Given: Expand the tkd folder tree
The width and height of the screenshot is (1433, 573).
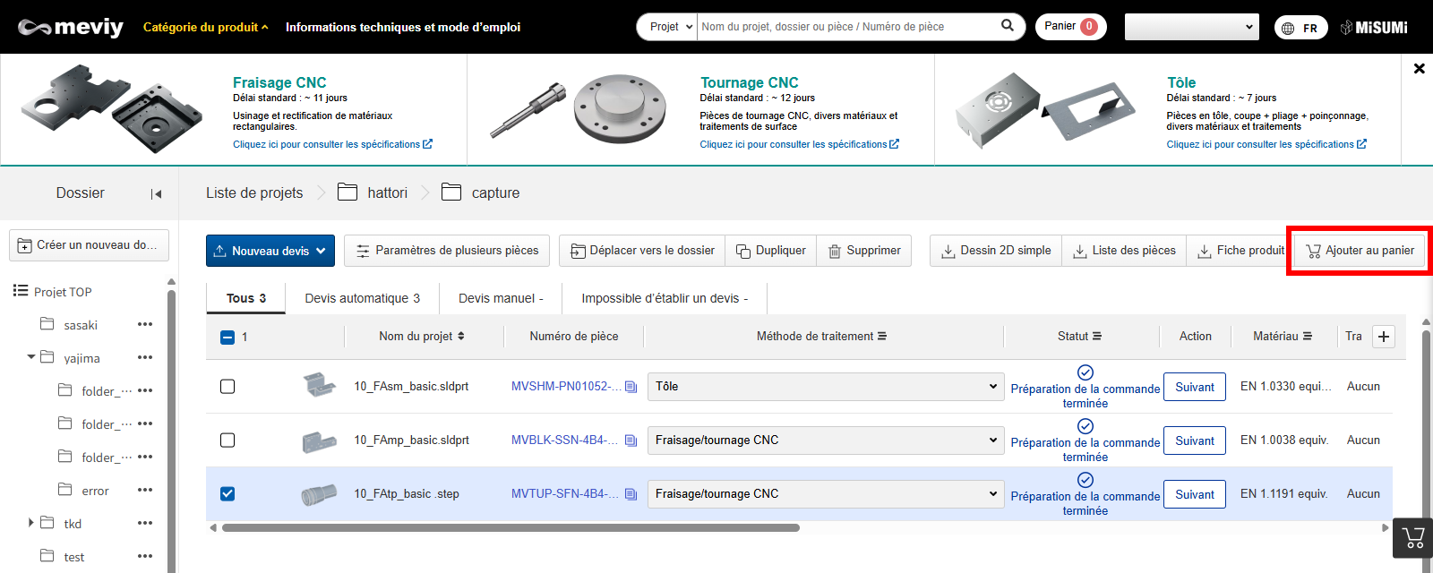Looking at the screenshot, I should coord(30,523).
